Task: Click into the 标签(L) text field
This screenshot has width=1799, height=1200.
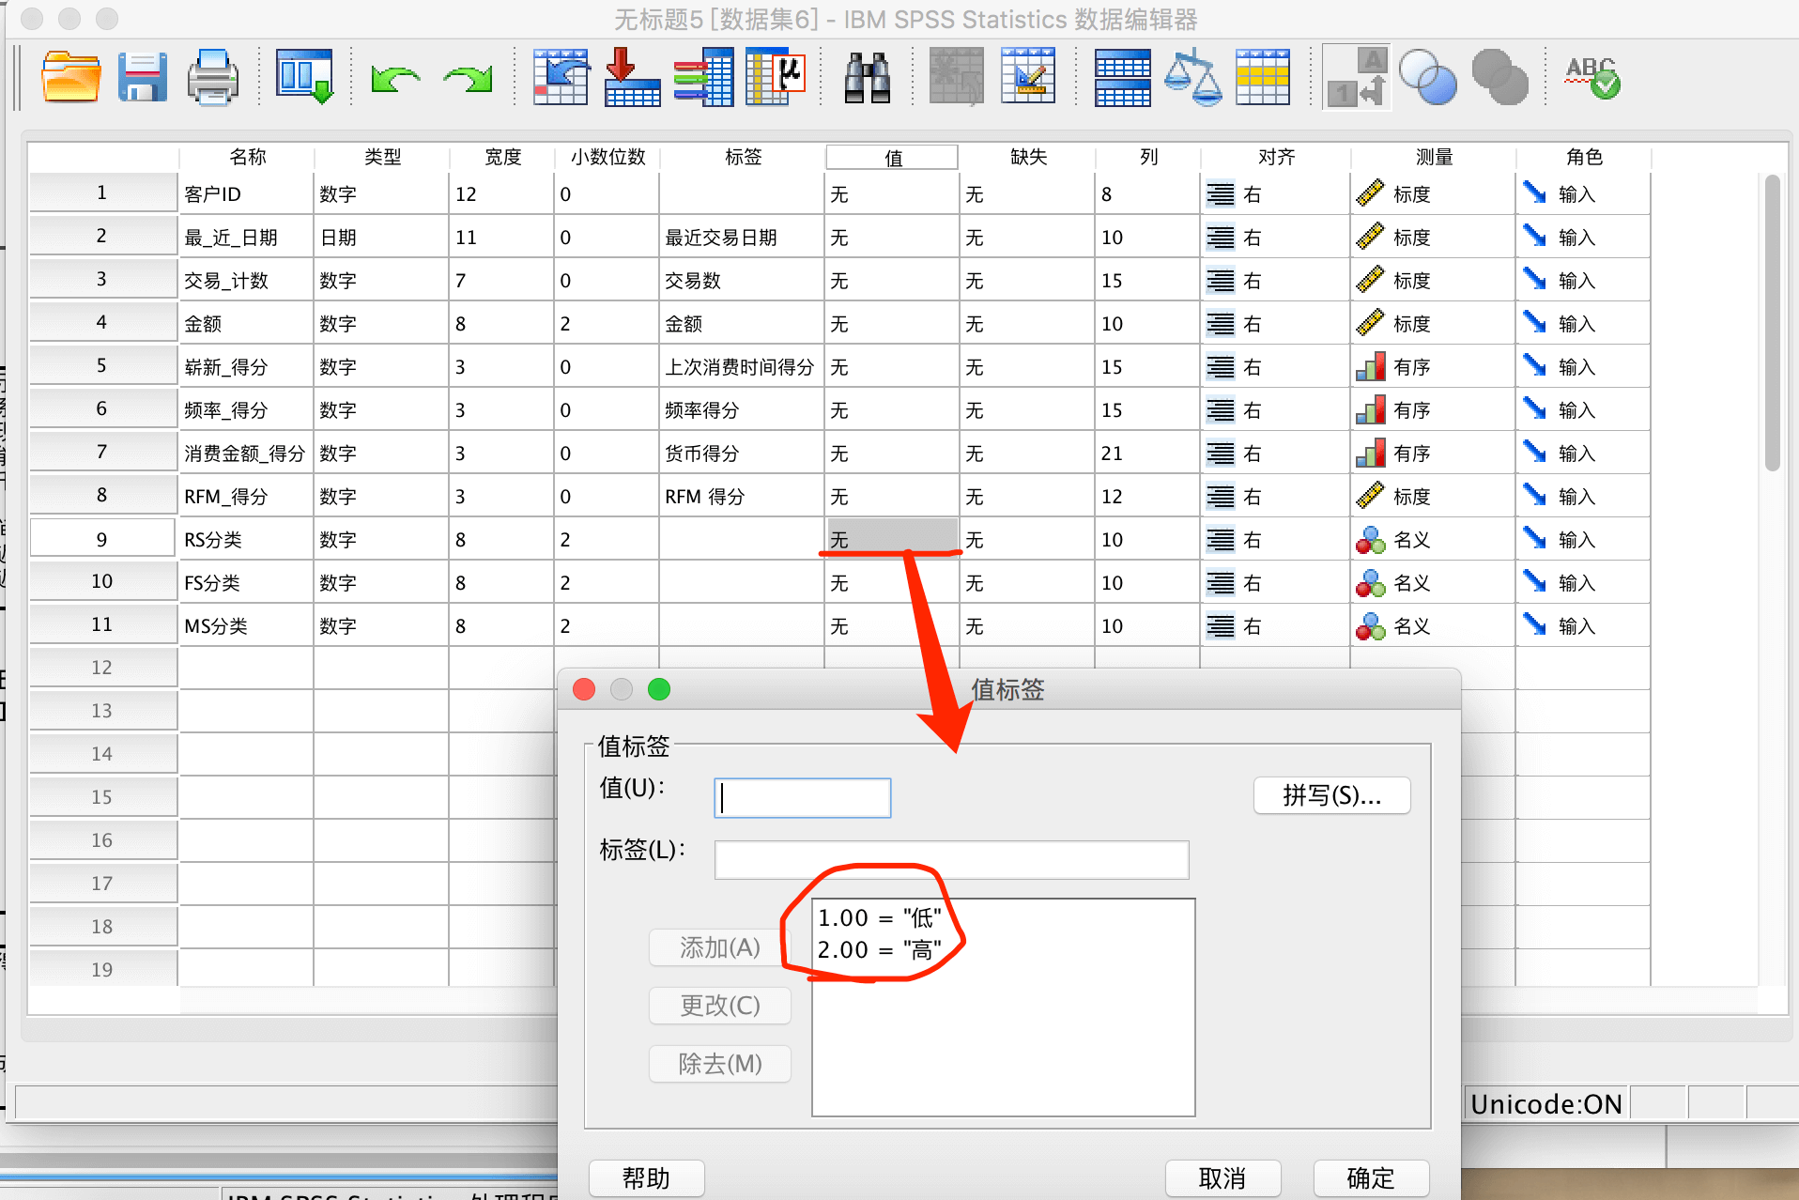Action: pos(951,860)
